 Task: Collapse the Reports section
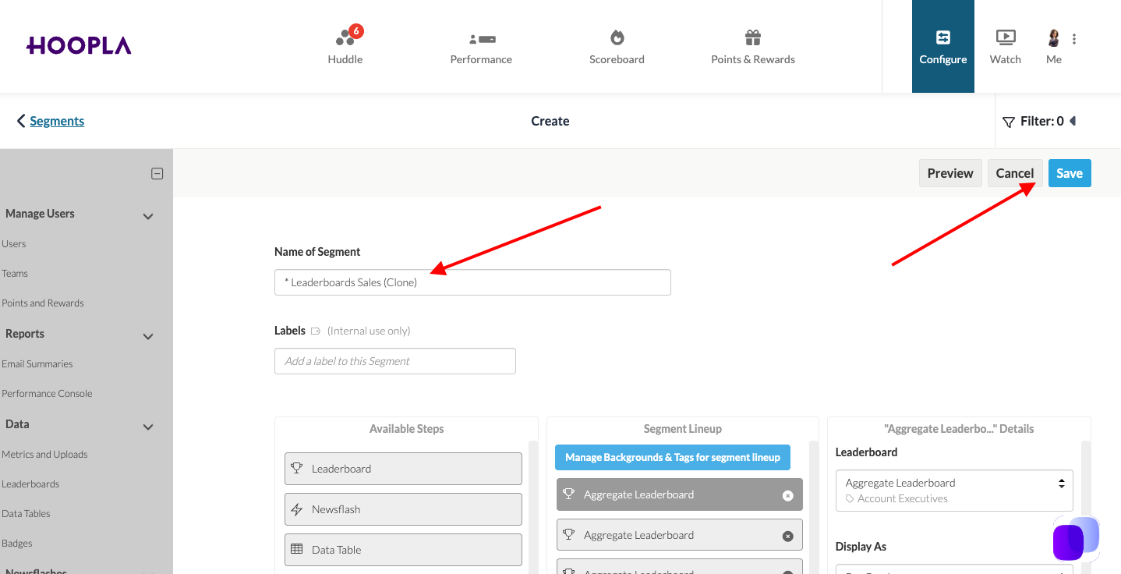coord(148,336)
